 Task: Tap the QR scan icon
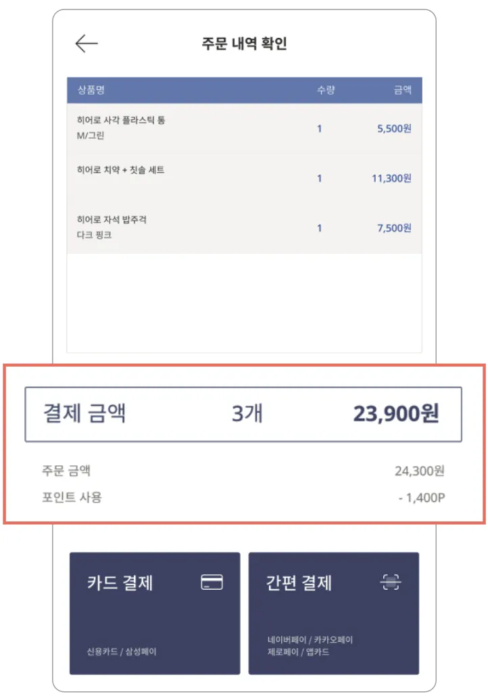(391, 582)
